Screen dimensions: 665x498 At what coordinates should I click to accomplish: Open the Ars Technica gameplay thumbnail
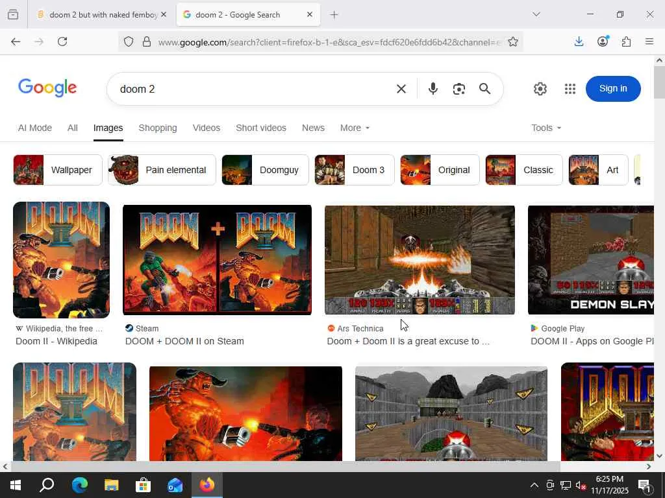(420, 259)
